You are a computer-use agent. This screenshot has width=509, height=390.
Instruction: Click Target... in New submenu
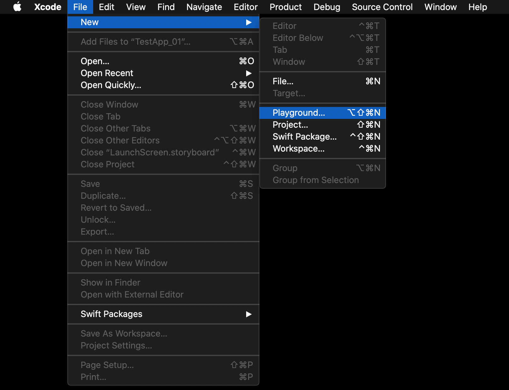pyautogui.click(x=323, y=93)
